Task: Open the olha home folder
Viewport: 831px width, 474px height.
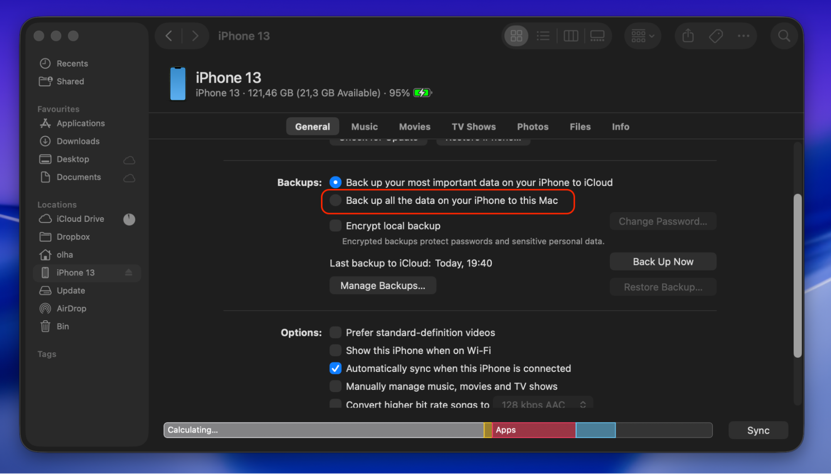Action: click(87, 255)
